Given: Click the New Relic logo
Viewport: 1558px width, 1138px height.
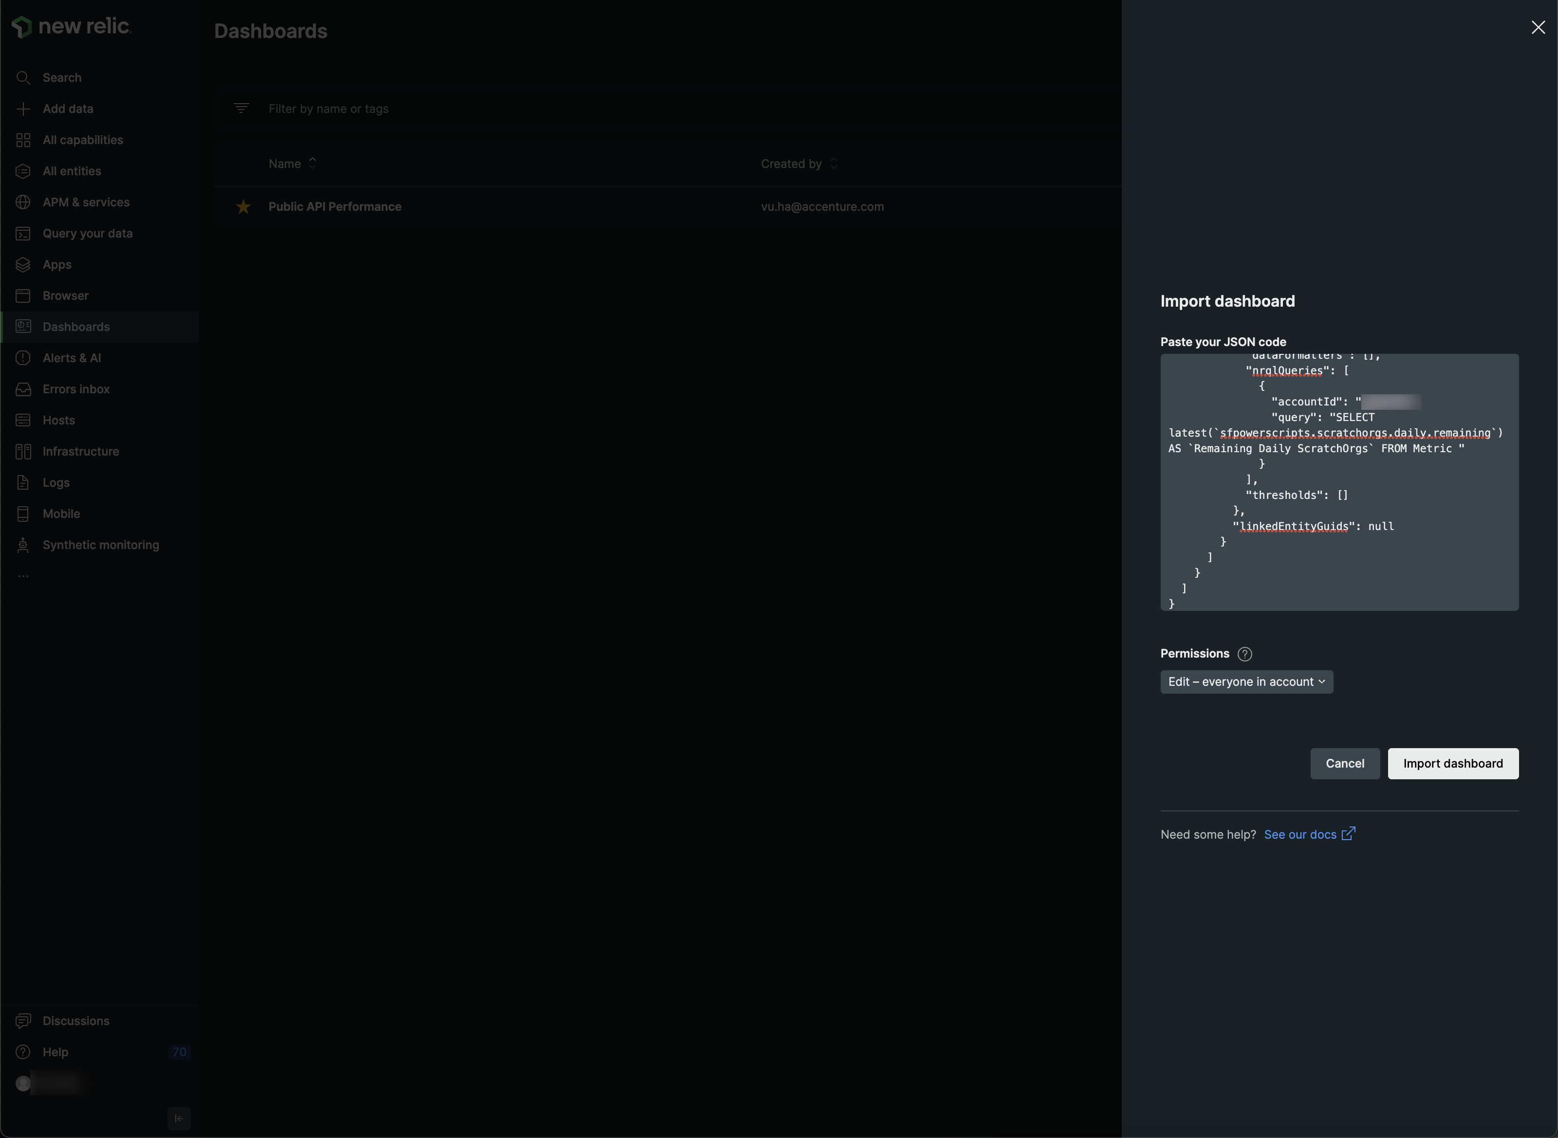Looking at the screenshot, I should coord(71,26).
